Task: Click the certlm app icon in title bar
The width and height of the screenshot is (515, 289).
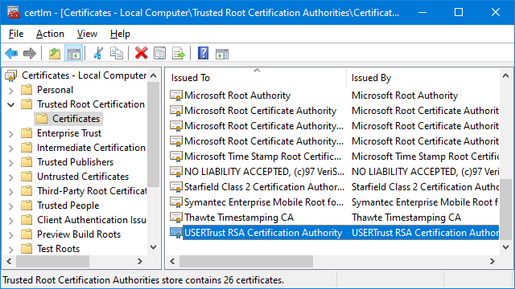Action: pos(14,13)
